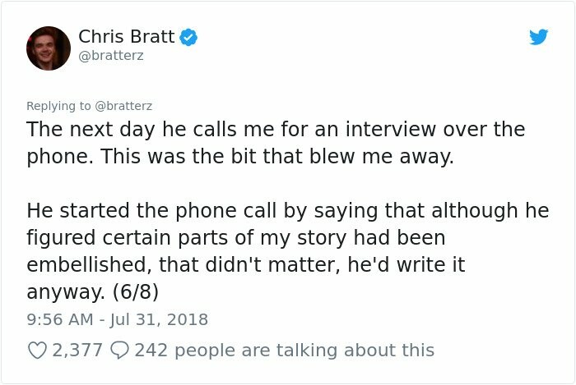Click the @bratterz handle below the name

tap(109, 57)
